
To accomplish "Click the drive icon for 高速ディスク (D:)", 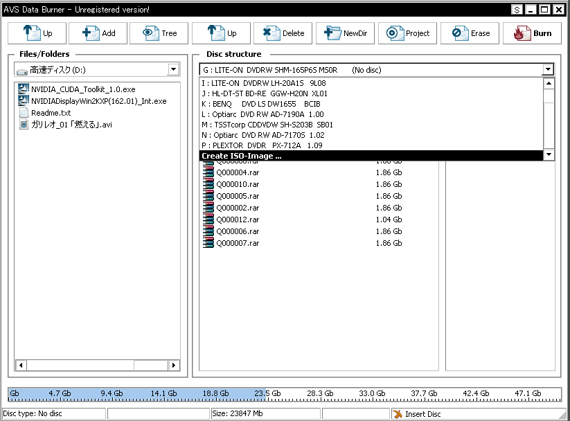I will 21,71.
